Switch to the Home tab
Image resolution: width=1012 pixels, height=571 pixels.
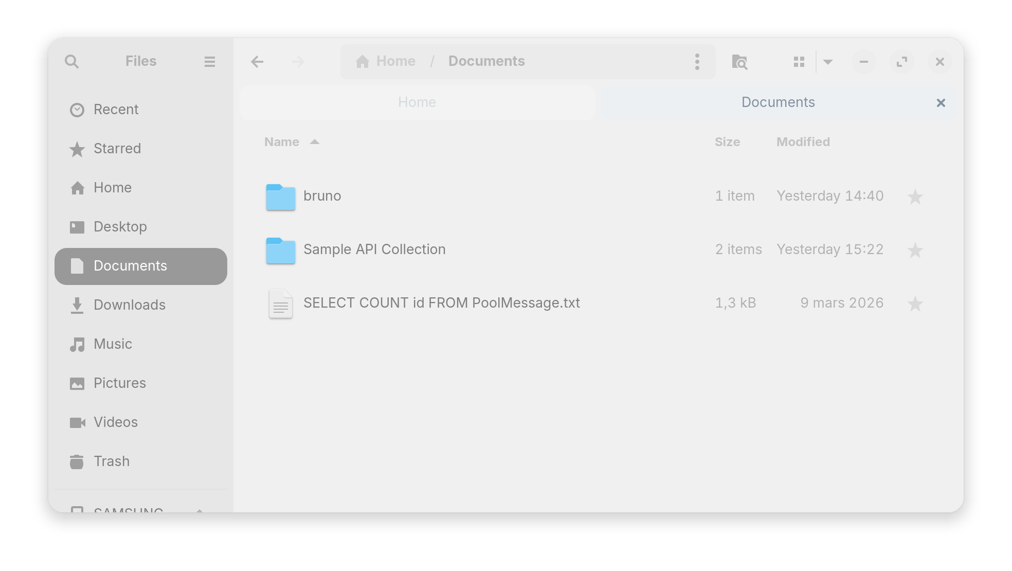pyautogui.click(x=417, y=102)
